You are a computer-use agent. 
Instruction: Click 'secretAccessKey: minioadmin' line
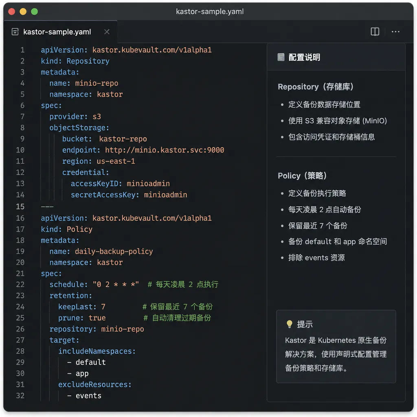coord(129,195)
